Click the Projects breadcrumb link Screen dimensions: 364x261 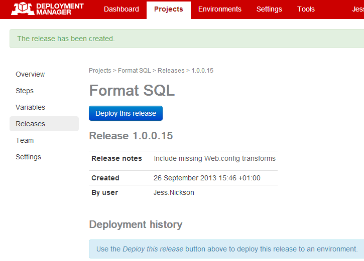pos(100,71)
